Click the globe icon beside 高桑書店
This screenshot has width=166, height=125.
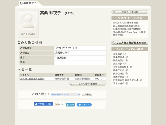pos(127,57)
